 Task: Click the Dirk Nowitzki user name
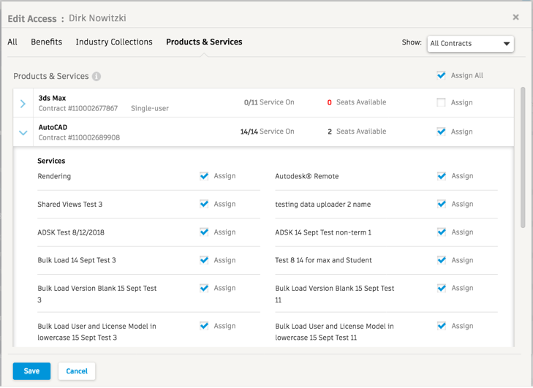click(97, 18)
